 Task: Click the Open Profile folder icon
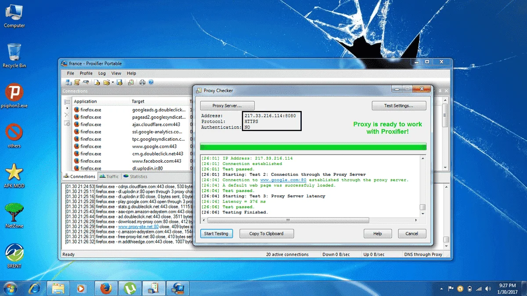pos(106,82)
